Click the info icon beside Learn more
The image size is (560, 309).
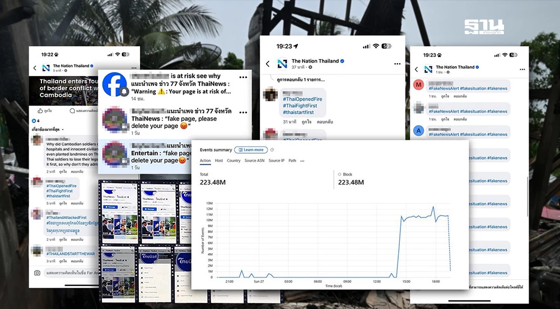273,150
